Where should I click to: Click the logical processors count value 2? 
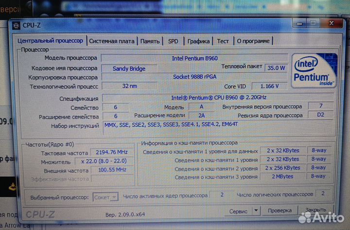tap(323, 194)
